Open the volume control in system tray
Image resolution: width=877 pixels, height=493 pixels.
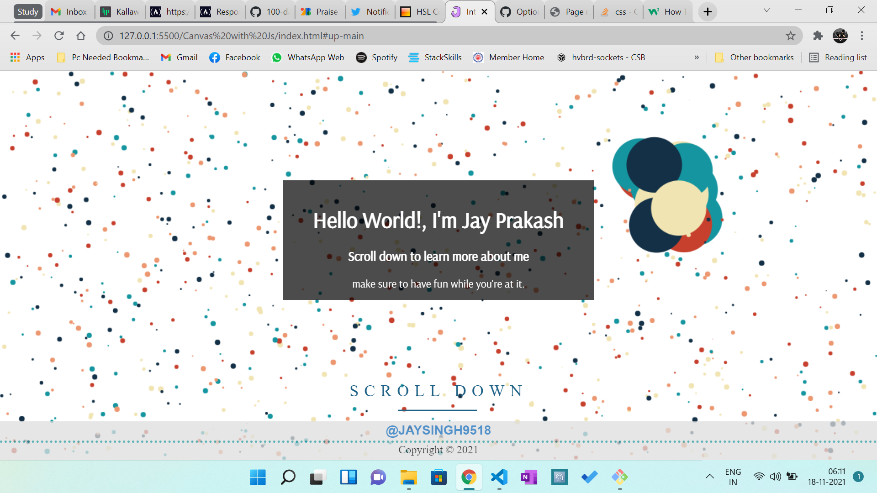776,477
